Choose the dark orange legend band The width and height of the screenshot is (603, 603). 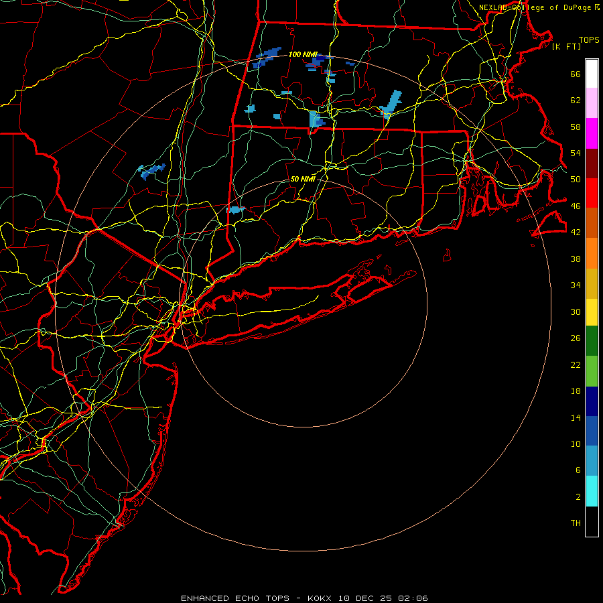(x=592, y=223)
